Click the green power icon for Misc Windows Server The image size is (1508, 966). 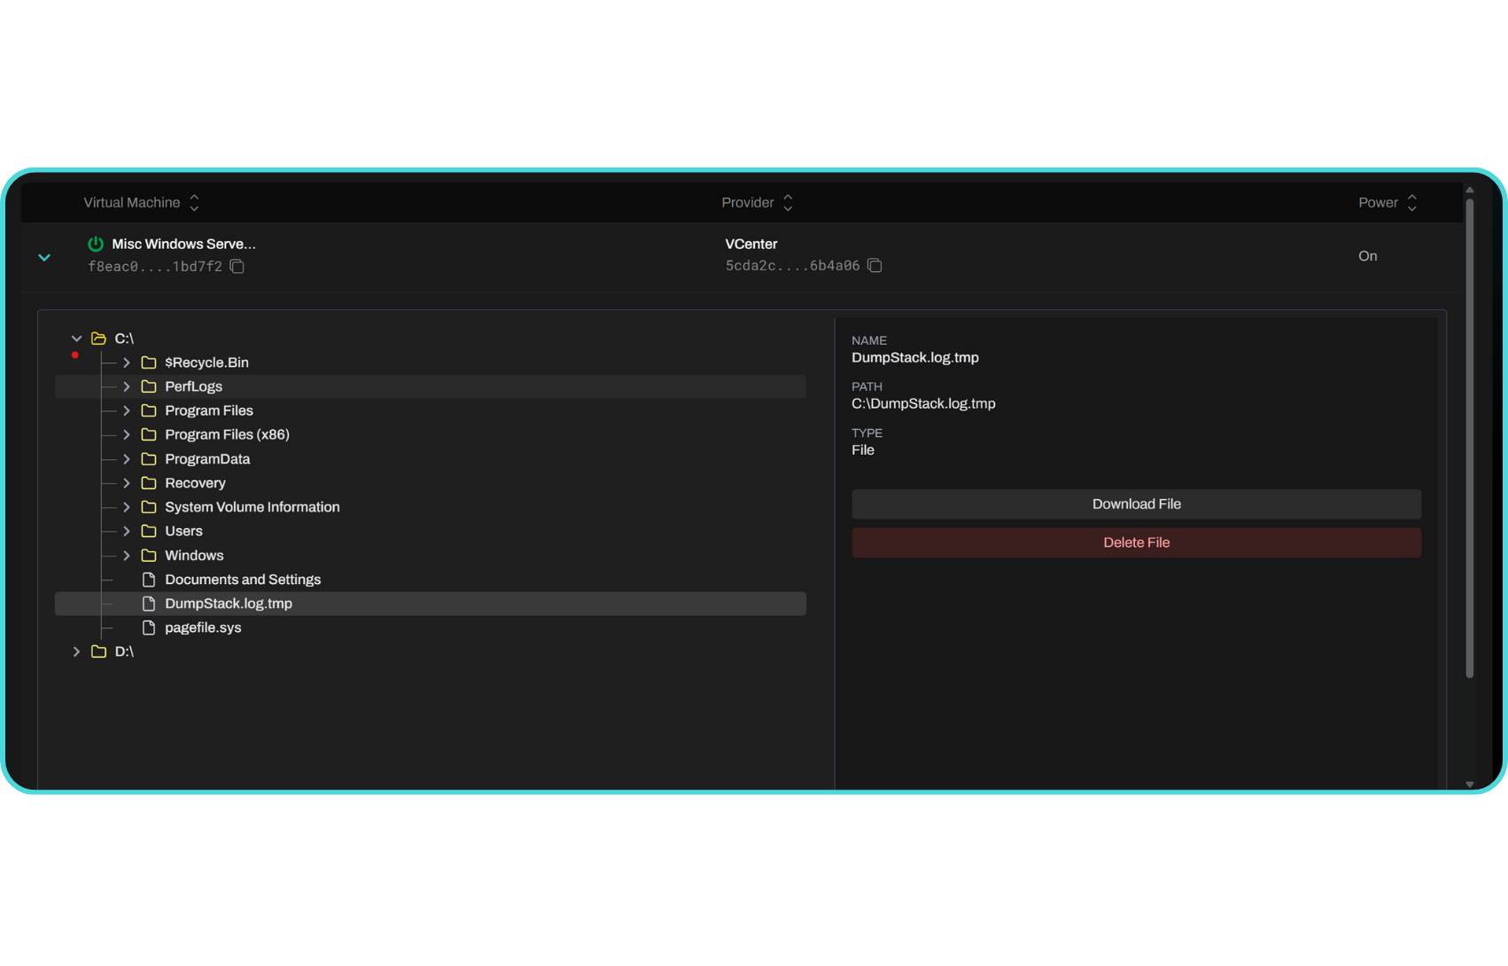96,244
